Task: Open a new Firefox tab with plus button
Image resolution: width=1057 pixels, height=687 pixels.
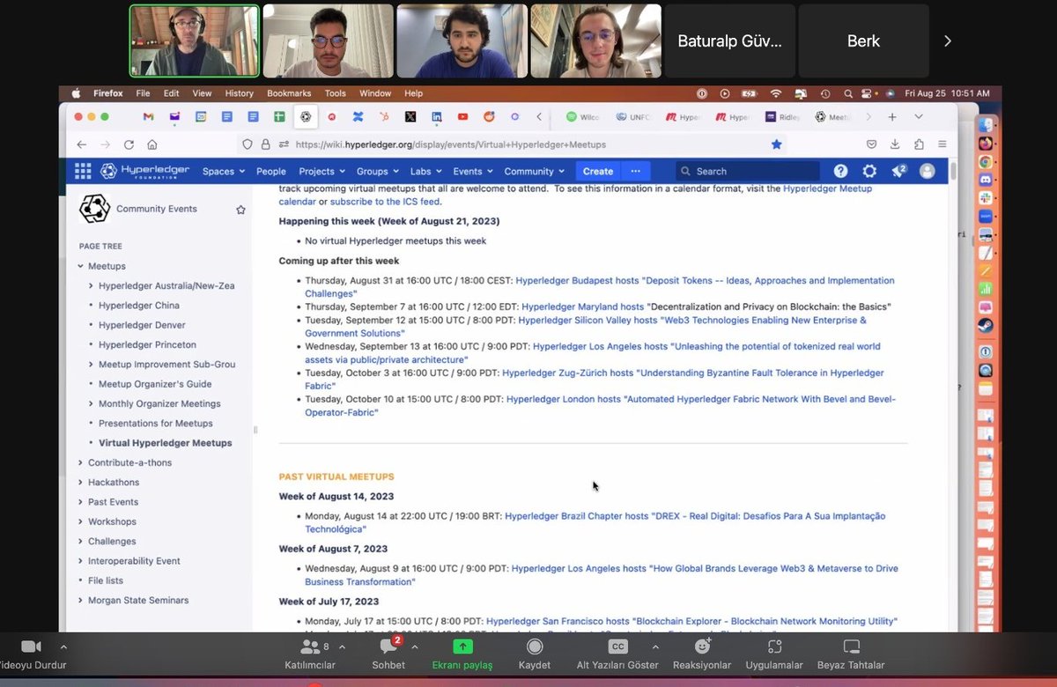Action: (892, 116)
